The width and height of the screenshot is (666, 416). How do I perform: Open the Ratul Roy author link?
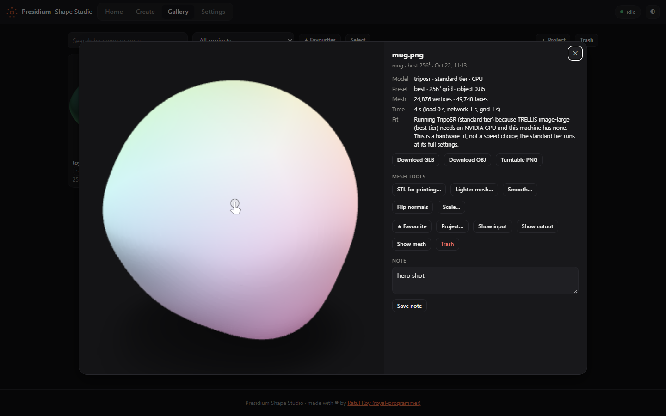point(384,403)
